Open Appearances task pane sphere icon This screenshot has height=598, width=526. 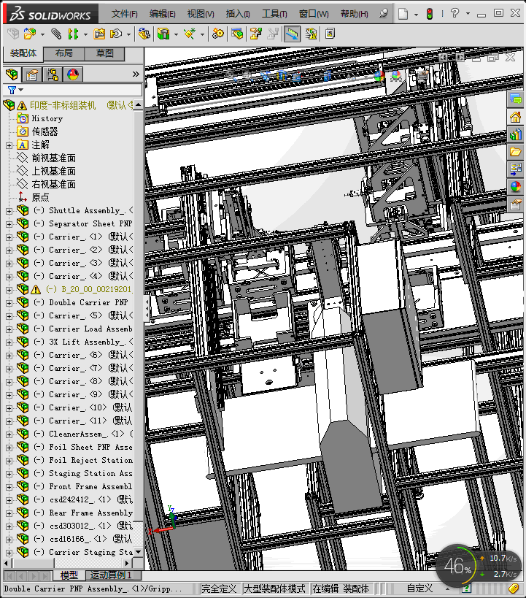[515, 187]
